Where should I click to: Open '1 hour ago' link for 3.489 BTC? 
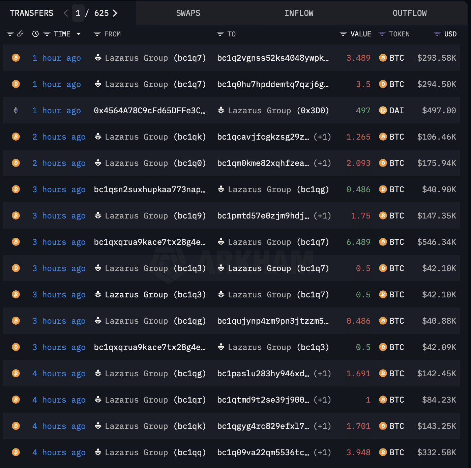tap(57, 58)
